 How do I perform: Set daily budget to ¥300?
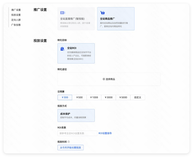65,97
